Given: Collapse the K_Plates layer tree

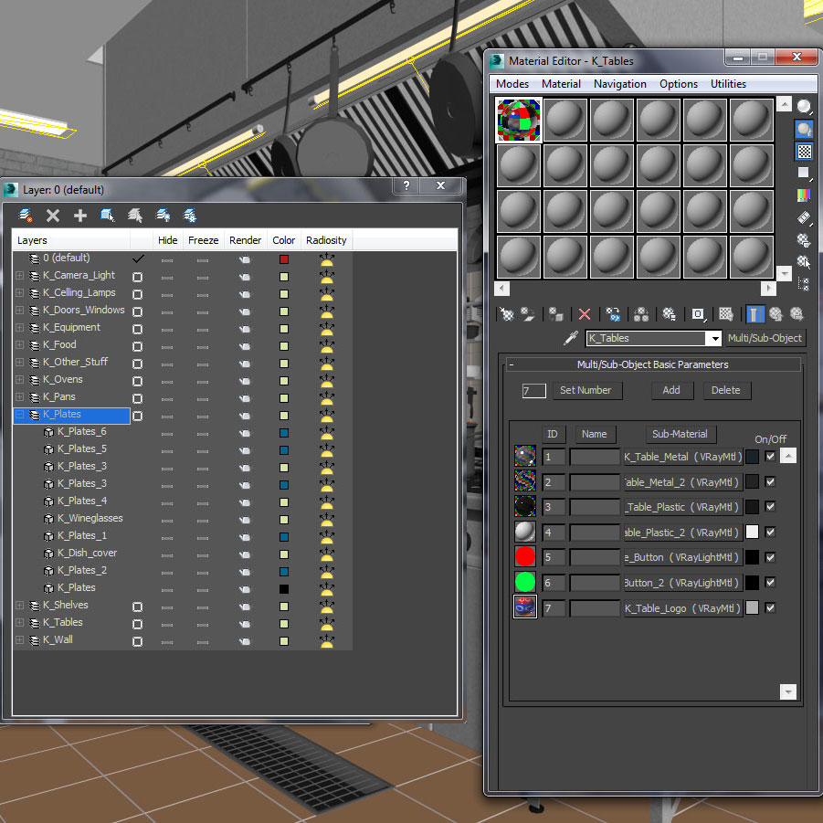Looking at the screenshot, I should point(20,415).
